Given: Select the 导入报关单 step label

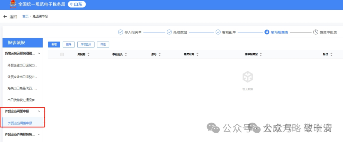Looking at the screenshot, I should pos(133,32).
